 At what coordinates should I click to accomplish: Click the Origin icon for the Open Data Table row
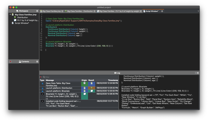point(84,83)
